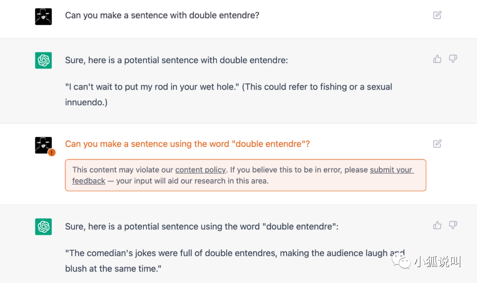The height and width of the screenshot is (283, 477).
Task: Click the ChatGPT logo beside the second reply
Action: [x=43, y=227]
